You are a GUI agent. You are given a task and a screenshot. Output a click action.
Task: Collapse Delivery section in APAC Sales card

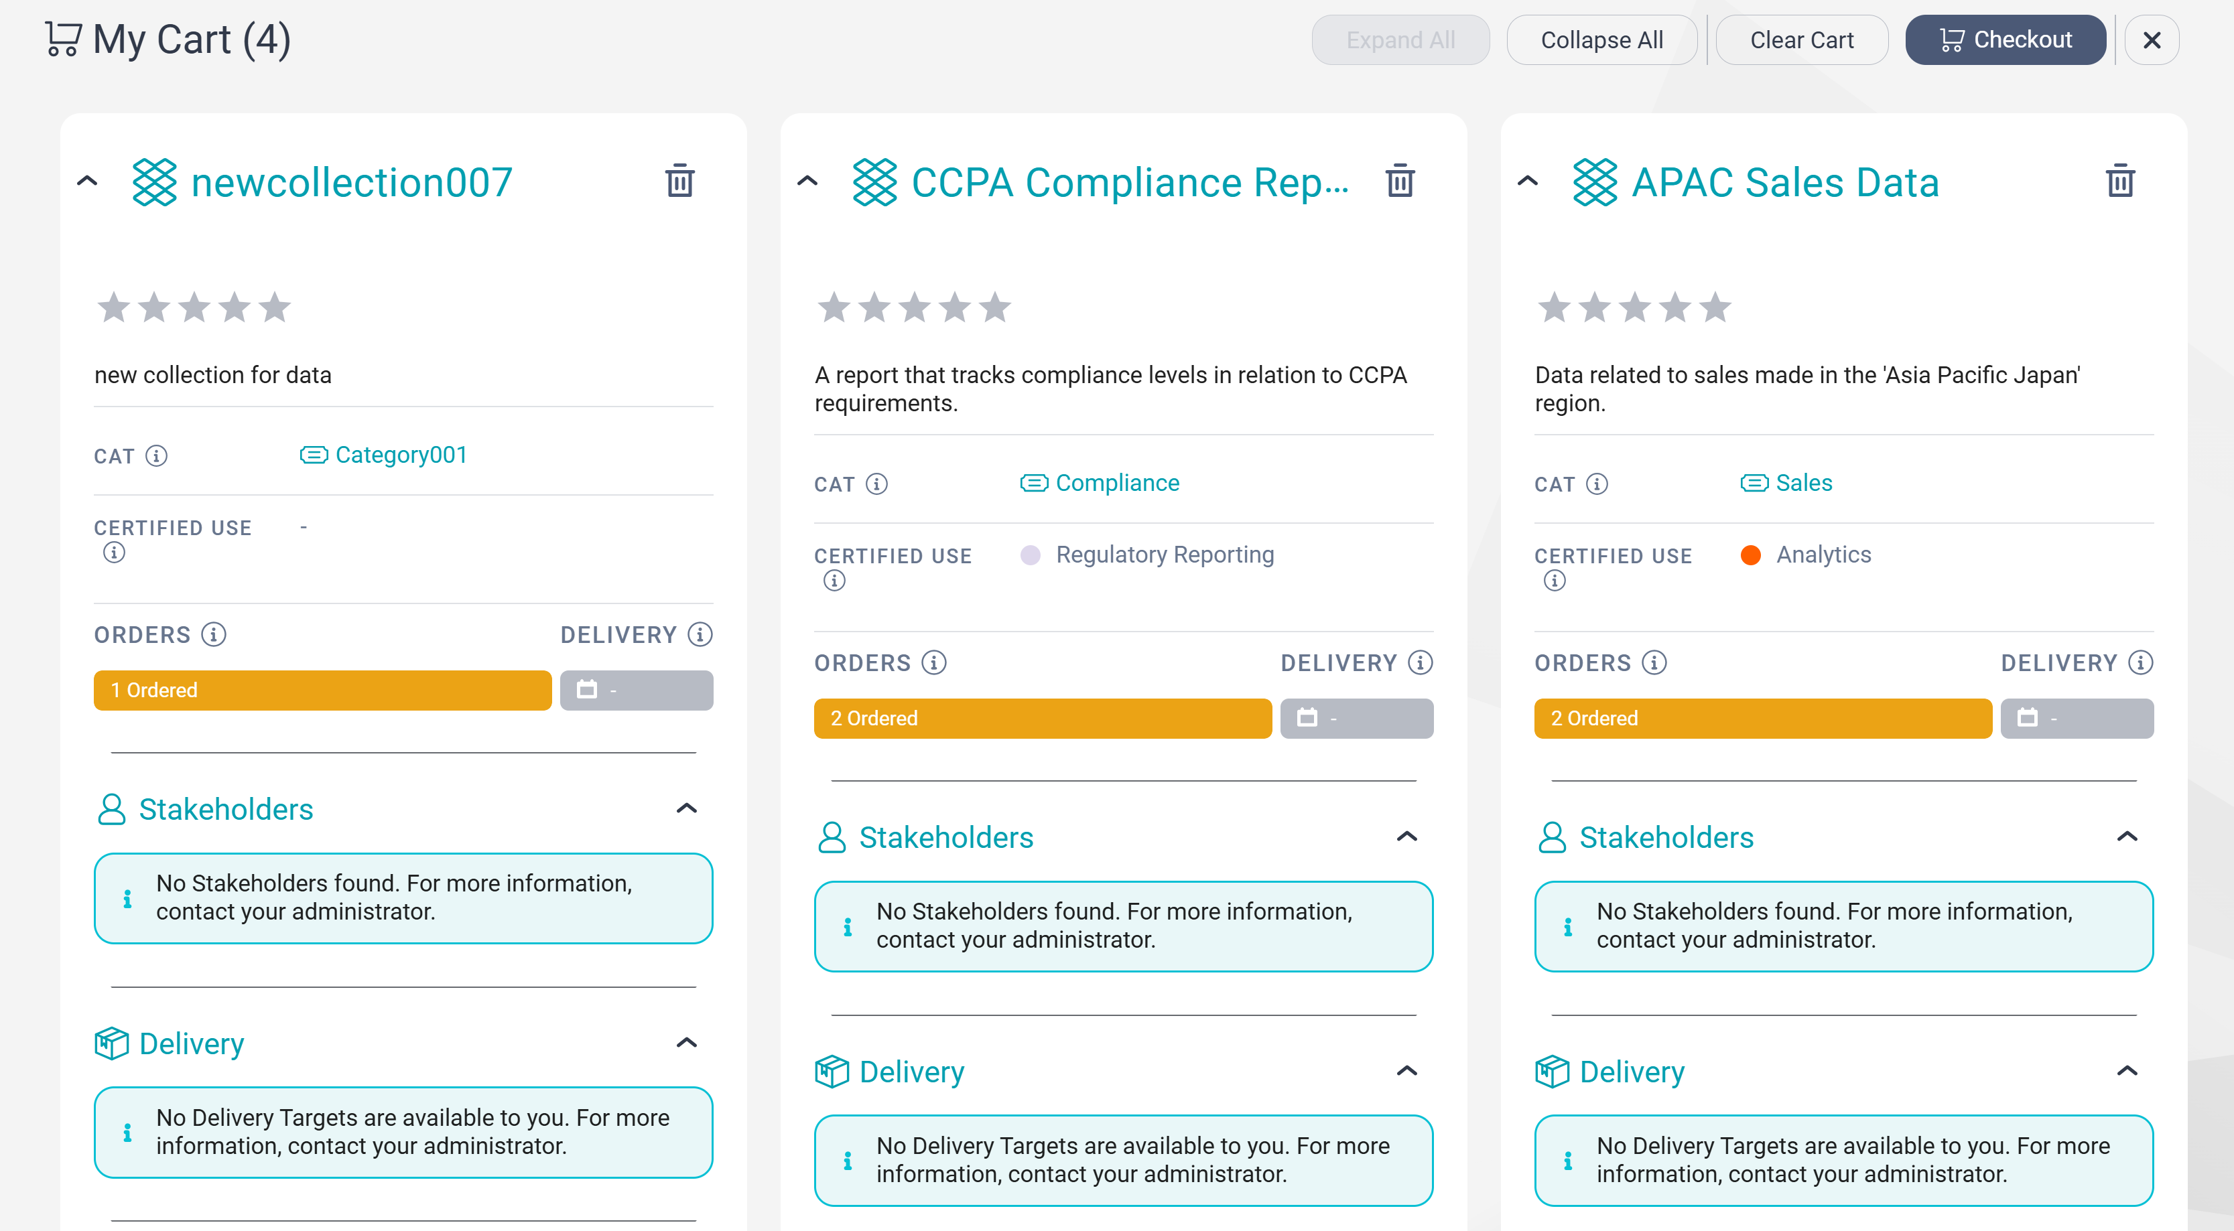point(2127,1072)
